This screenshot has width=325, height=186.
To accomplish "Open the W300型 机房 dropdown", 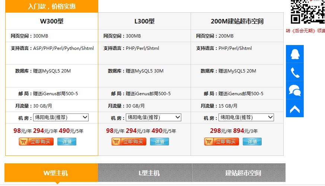I will click(x=61, y=118).
